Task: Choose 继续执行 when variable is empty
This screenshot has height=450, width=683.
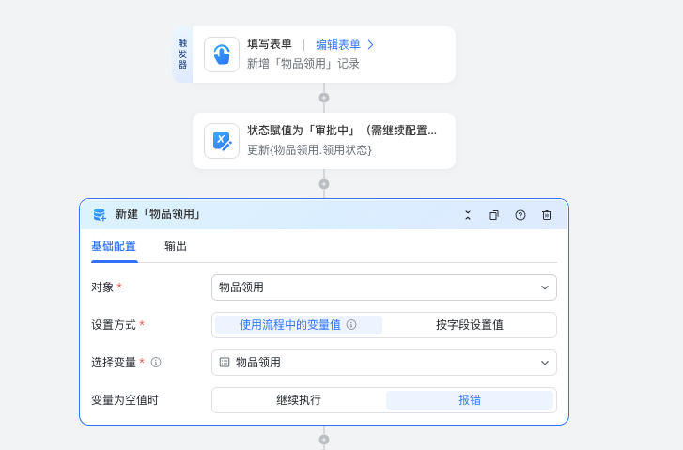Action: tap(299, 400)
